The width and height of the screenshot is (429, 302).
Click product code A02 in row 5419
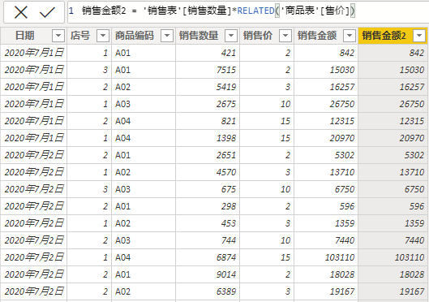(x=144, y=87)
